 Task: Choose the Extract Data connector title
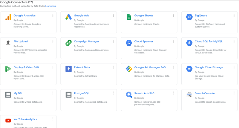tap(82, 67)
